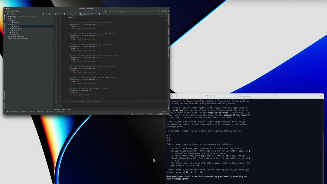The height and width of the screenshot is (184, 327).
Task: Click the Run button in the IDE toolbar
Action: pyautogui.click(x=131, y=11)
